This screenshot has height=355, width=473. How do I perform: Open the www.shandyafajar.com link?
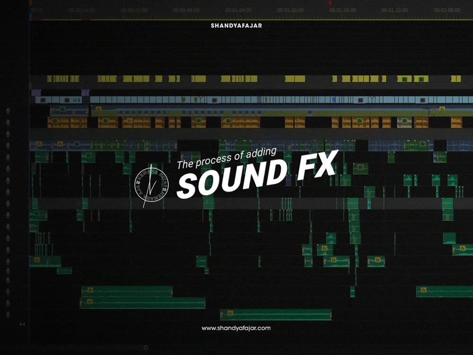[x=236, y=328]
